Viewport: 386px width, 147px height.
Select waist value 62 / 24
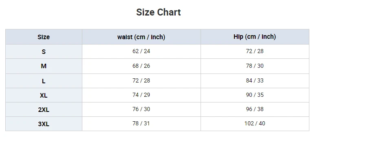point(141,51)
